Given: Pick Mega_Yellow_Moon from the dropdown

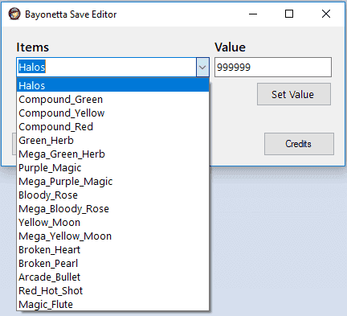Looking at the screenshot, I should pos(112,236).
